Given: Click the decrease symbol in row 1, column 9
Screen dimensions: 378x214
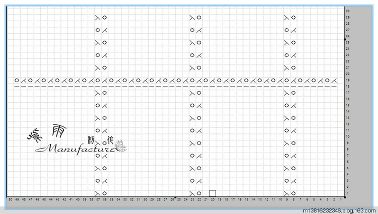Looking at the screenshot, I should tap(287, 193).
